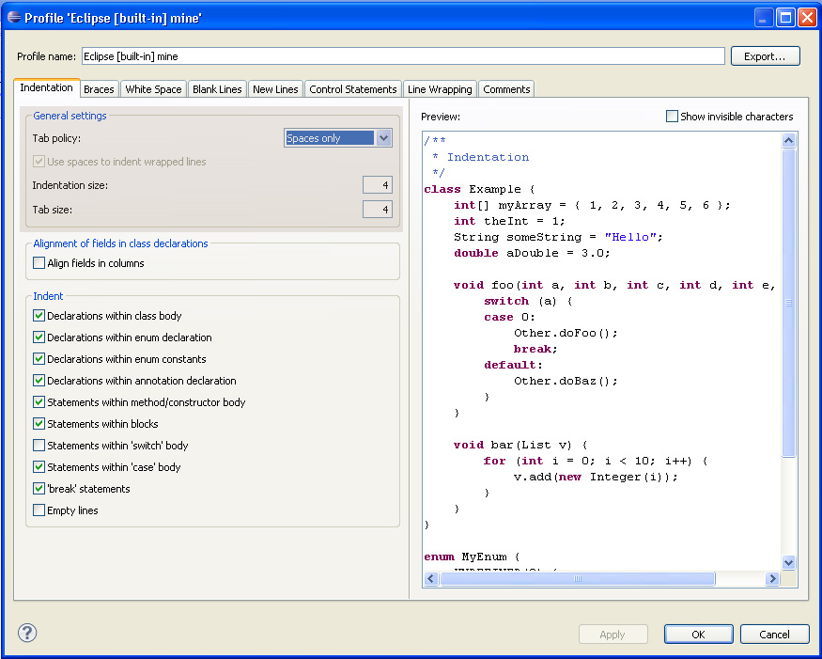The height and width of the screenshot is (659, 822).
Task: Maximize the profile dialog window
Action: pos(784,17)
